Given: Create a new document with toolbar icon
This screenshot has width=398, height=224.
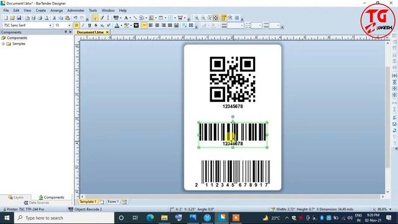Looking at the screenshot, I should [6, 18].
